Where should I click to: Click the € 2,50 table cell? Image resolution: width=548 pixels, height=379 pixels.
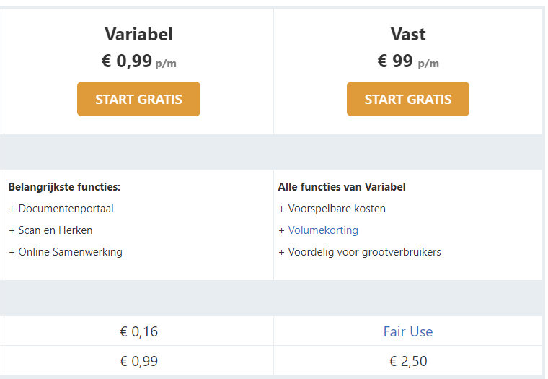point(408,361)
